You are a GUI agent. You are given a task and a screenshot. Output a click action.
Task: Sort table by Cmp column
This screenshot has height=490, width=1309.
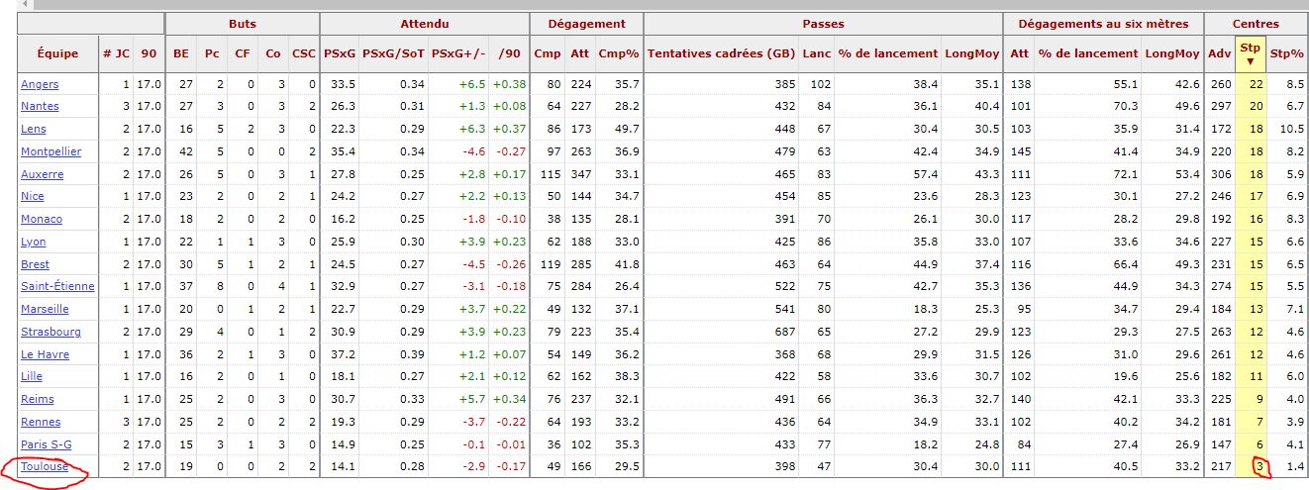click(547, 53)
